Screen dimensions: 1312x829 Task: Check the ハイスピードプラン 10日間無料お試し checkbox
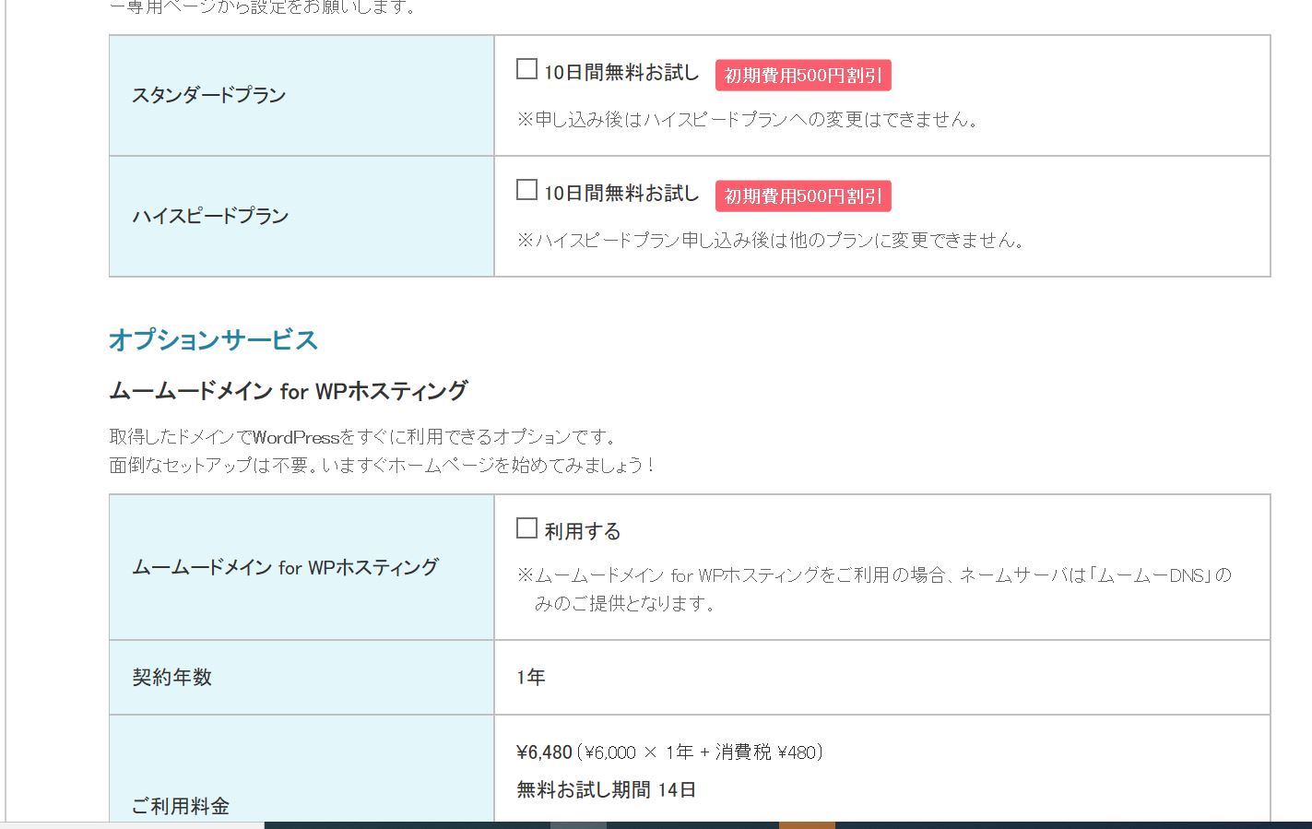[x=526, y=190]
